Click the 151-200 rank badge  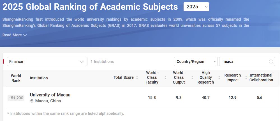[16, 98]
